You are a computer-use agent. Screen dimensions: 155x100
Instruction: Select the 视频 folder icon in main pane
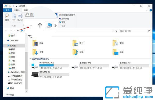(35, 43)
